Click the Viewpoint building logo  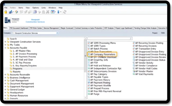(x=7, y=20)
